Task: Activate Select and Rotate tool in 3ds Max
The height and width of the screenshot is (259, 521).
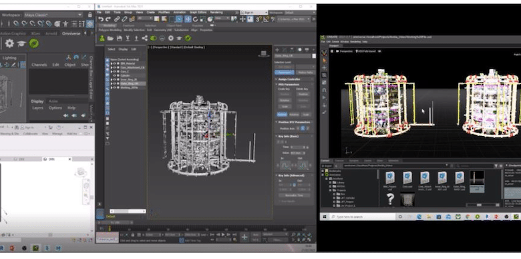Action: click(x=195, y=19)
